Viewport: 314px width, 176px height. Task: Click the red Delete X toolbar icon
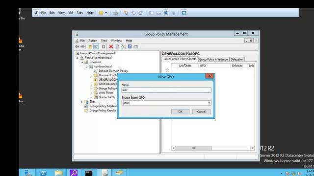click(x=111, y=47)
